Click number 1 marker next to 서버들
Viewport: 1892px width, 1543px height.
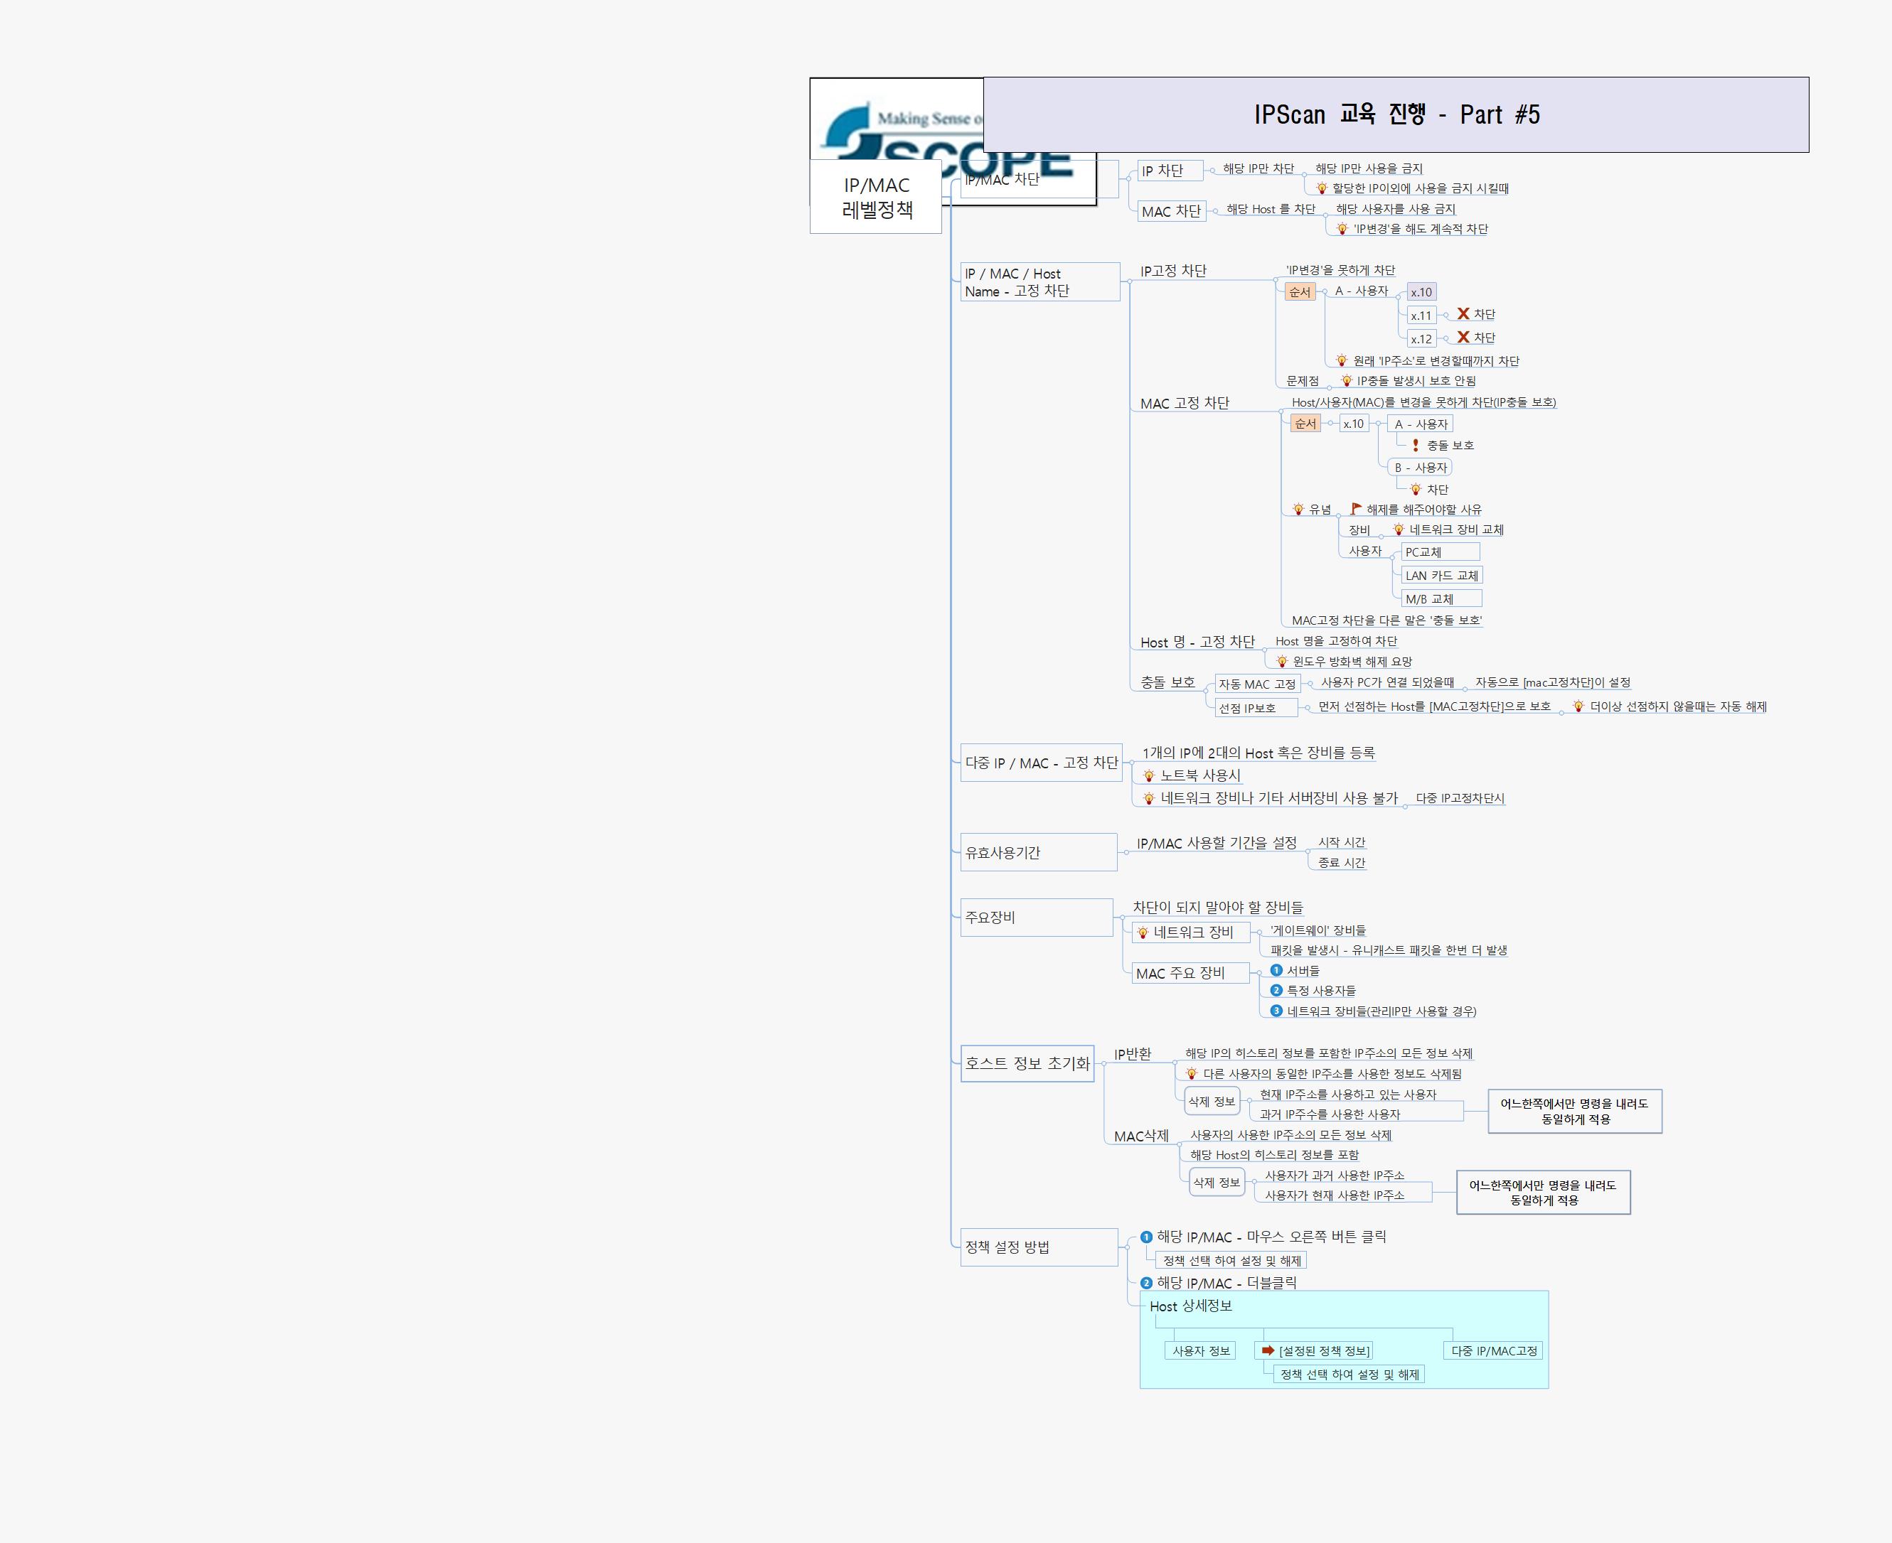pyautogui.click(x=1276, y=969)
